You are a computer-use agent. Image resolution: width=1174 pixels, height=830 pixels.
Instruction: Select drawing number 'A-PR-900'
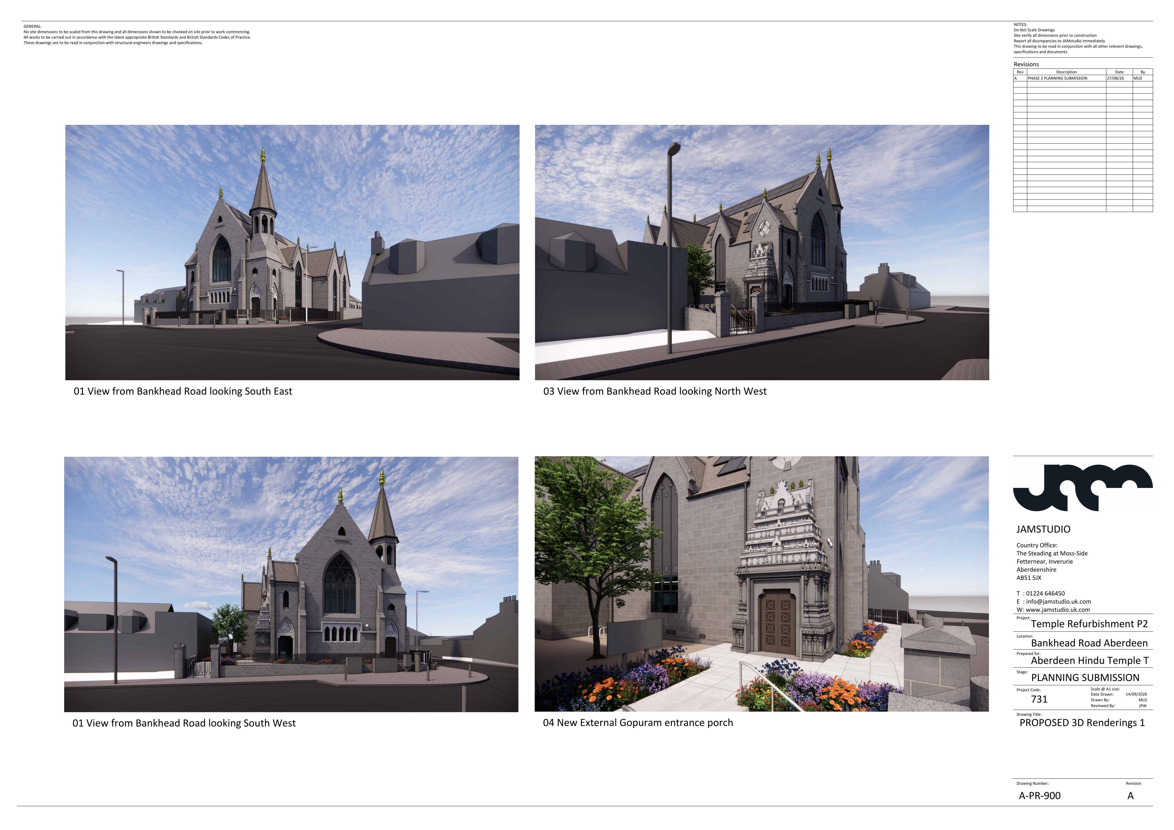tap(1040, 796)
